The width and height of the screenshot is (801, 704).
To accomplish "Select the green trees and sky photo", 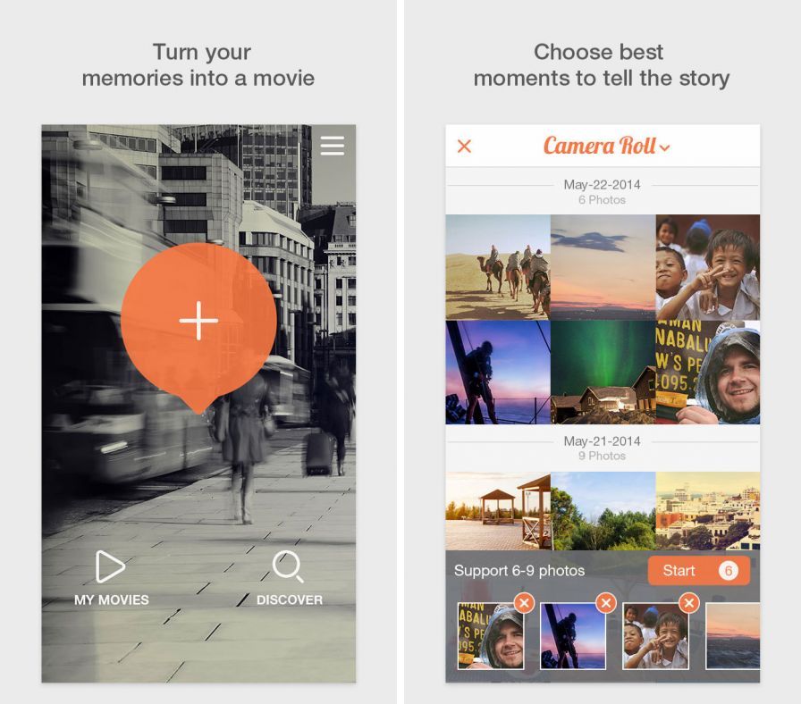I will tap(603, 511).
